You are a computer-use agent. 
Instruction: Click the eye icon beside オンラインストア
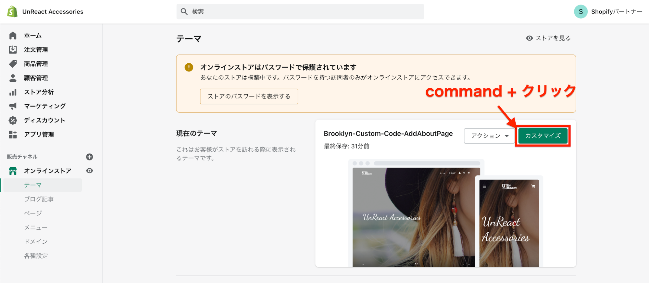click(x=90, y=171)
